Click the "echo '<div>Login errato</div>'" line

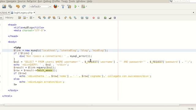[x=42, y=82]
